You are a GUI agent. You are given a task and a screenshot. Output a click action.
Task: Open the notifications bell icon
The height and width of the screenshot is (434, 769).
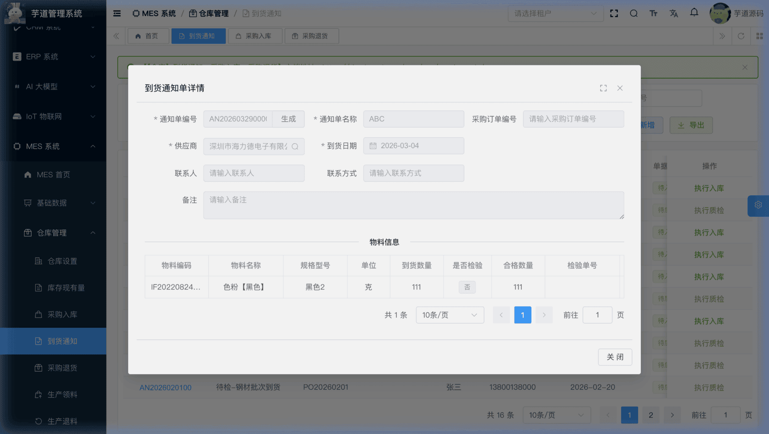pos(694,13)
